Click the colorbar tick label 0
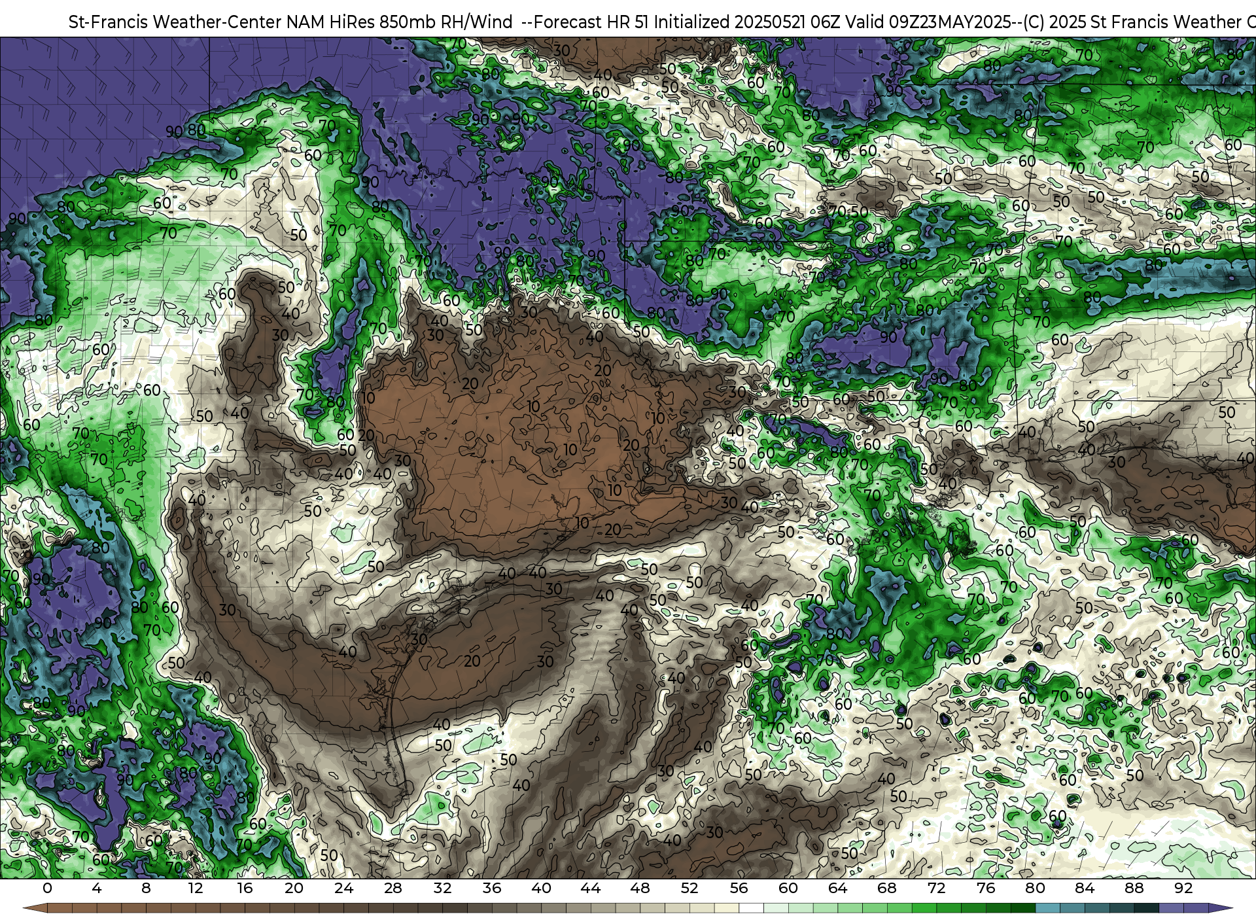The height and width of the screenshot is (916, 1256). click(47, 888)
